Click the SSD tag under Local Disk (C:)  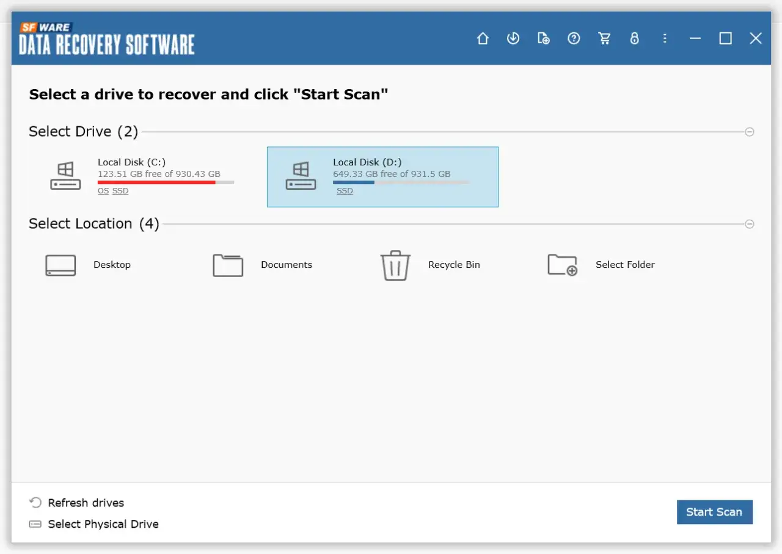tap(120, 191)
